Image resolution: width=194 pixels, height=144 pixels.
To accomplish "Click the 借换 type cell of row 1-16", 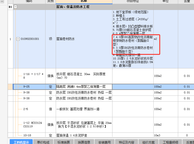I will point(50,76).
